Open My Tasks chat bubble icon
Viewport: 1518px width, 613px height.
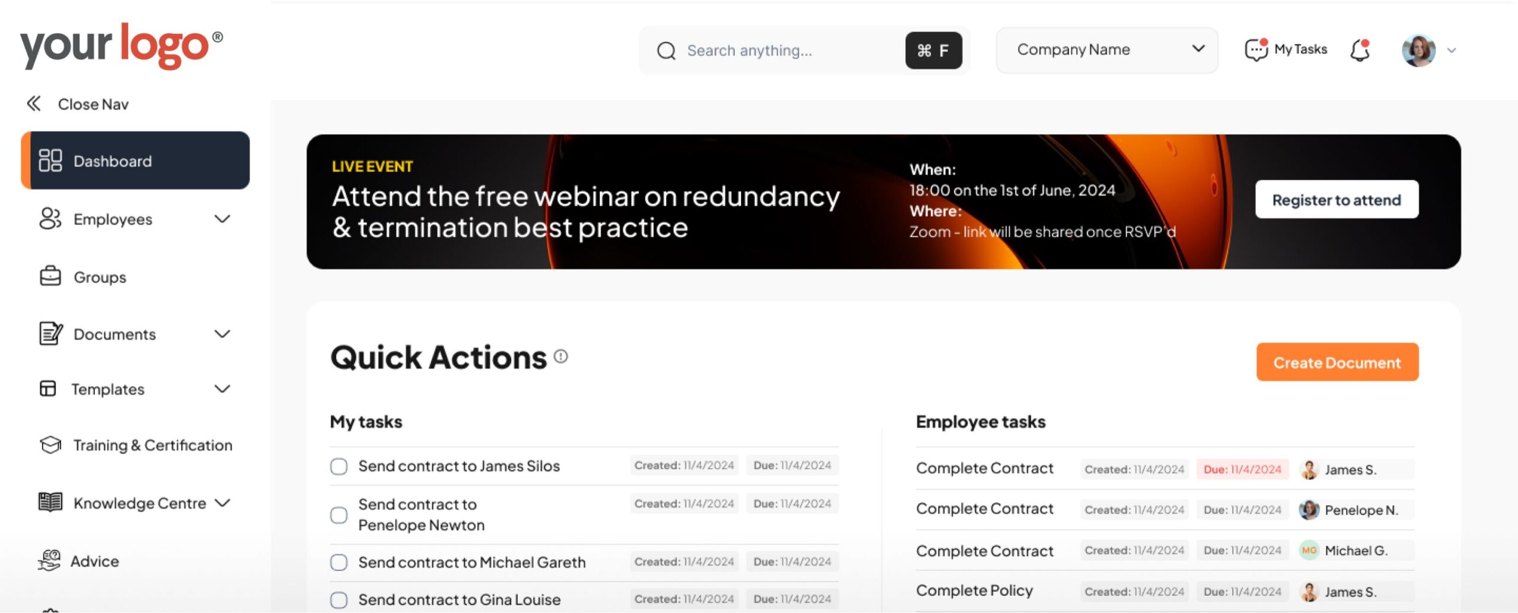click(1255, 50)
